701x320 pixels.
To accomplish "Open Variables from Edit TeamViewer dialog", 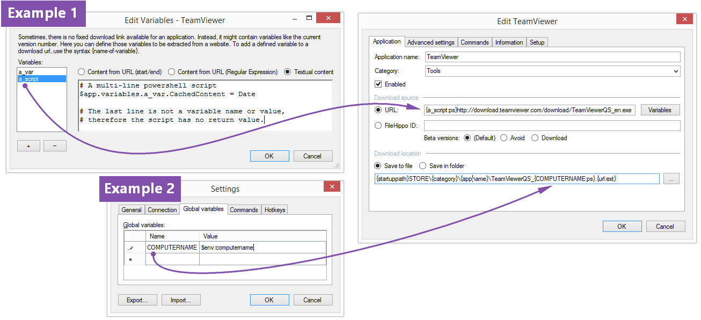I will 660,110.
